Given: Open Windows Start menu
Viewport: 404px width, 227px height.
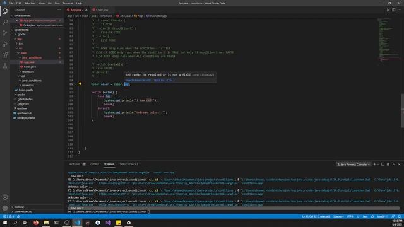Looking at the screenshot, I should (x=5, y=223).
